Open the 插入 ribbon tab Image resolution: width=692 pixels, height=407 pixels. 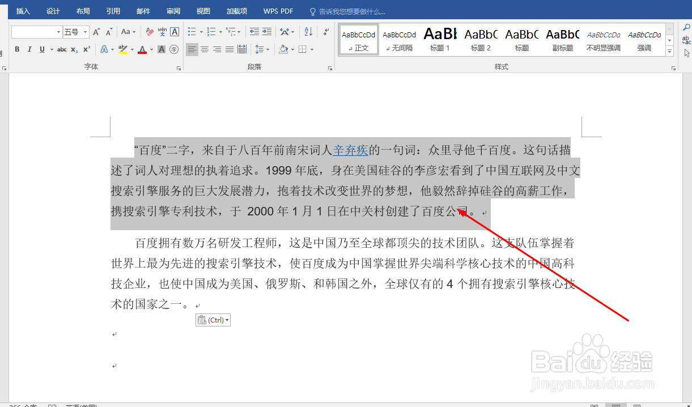coord(23,11)
